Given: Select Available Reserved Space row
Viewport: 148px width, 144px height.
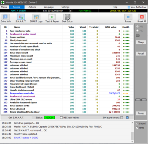Looking at the screenshot, I should tap(67, 103).
